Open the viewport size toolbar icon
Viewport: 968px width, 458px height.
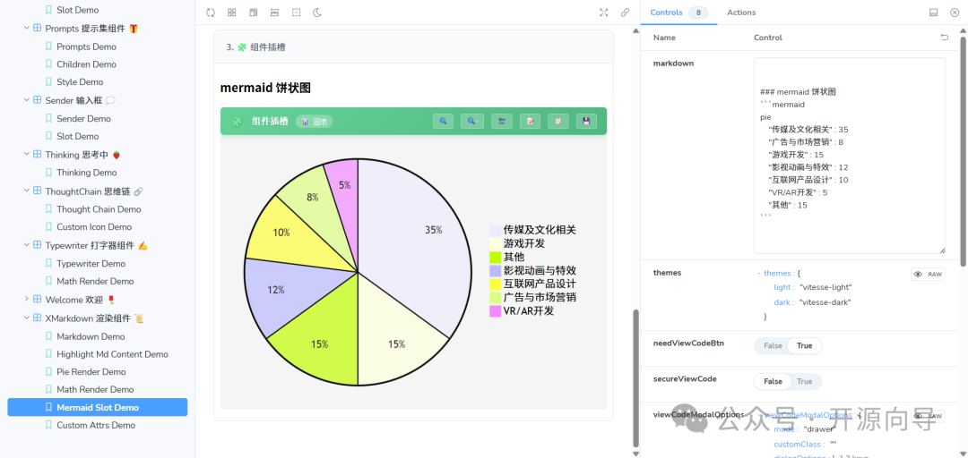(x=253, y=13)
